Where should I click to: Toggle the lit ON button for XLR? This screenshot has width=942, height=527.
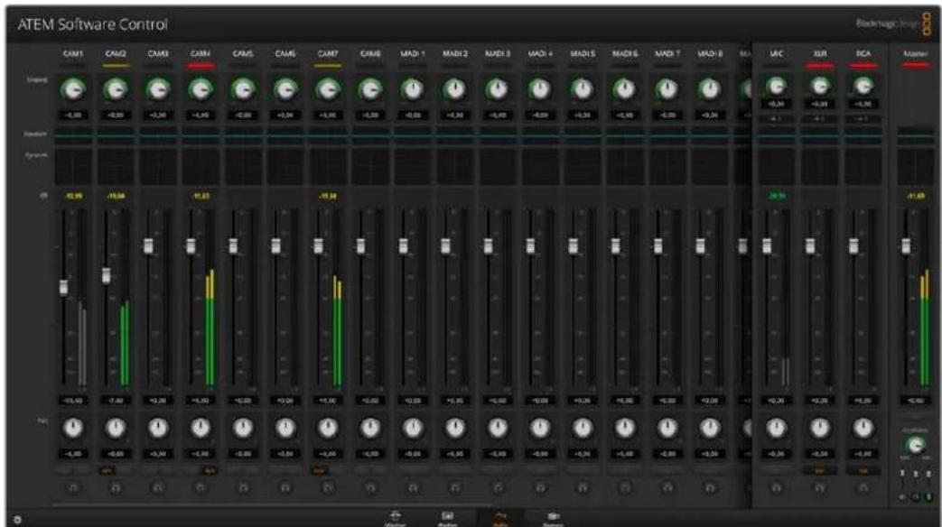(x=819, y=471)
